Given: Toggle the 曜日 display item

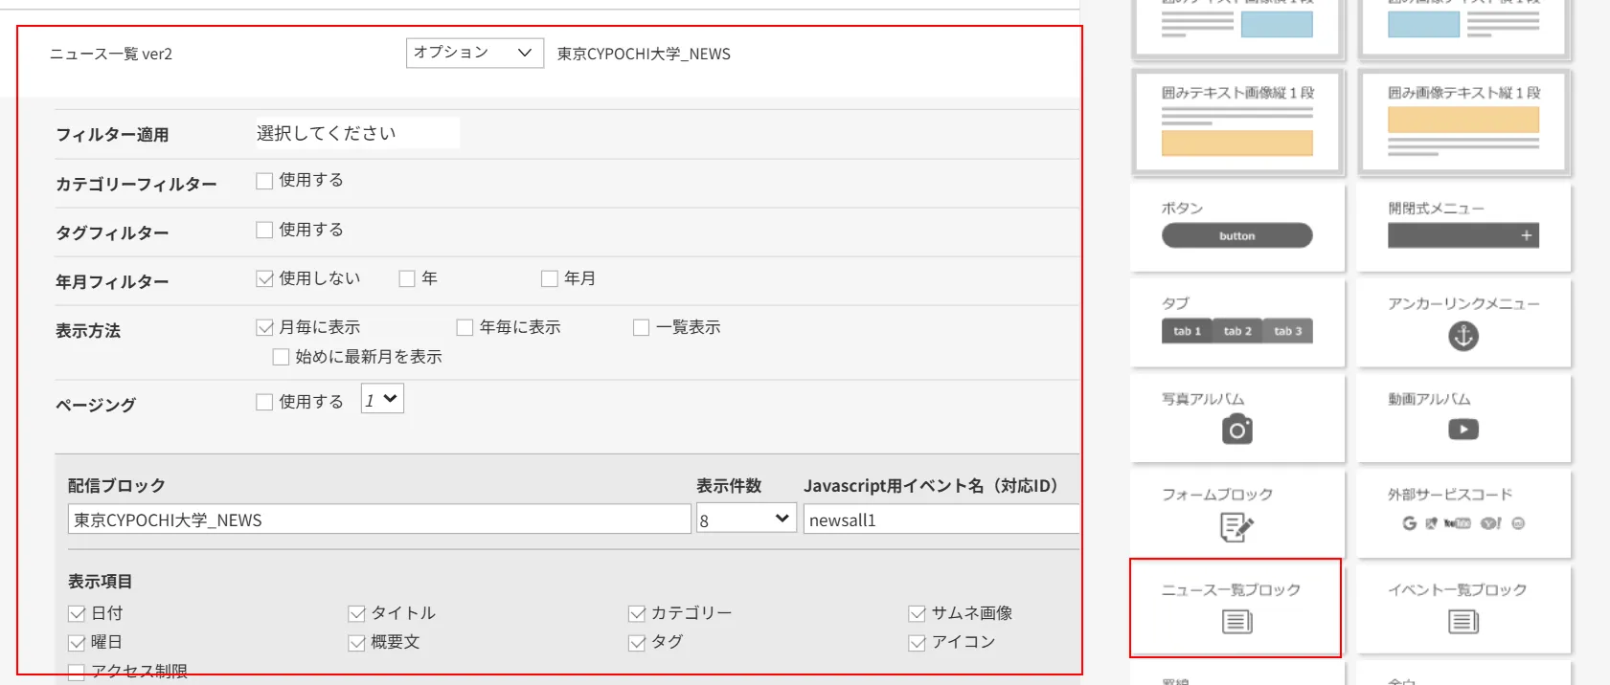Looking at the screenshot, I should (x=77, y=643).
